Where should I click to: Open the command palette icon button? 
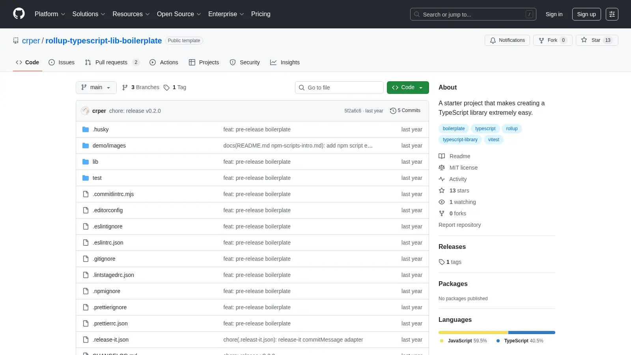pos(612,14)
